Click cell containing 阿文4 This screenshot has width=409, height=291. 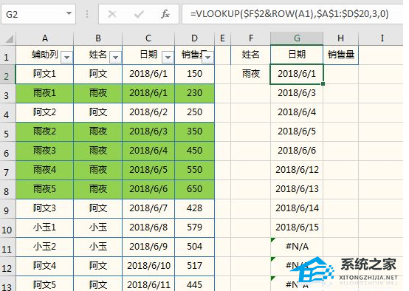44,266
